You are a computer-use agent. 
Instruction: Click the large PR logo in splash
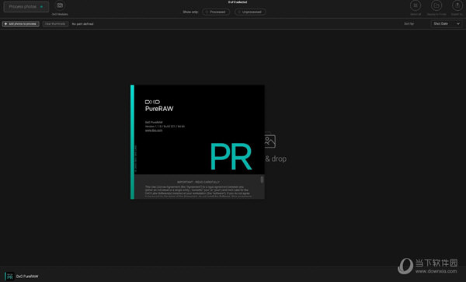(x=231, y=157)
